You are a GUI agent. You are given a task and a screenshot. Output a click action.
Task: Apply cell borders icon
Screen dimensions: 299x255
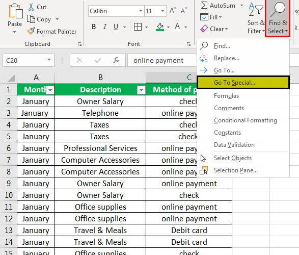tap(138, 27)
